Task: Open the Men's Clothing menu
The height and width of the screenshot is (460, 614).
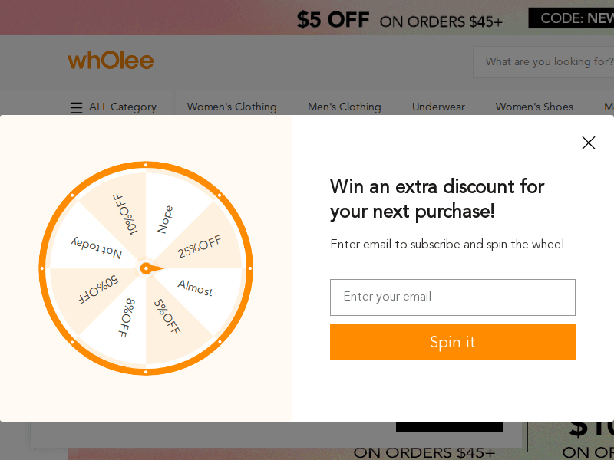Action: (x=344, y=107)
